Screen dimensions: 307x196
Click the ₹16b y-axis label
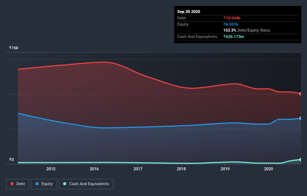coord(14,48)
